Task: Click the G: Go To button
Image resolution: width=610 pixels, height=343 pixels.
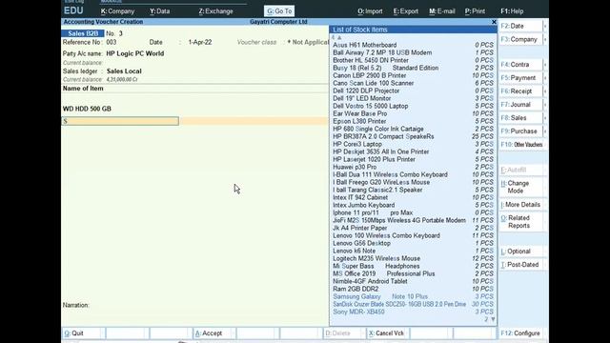Action: click(279, 11)
